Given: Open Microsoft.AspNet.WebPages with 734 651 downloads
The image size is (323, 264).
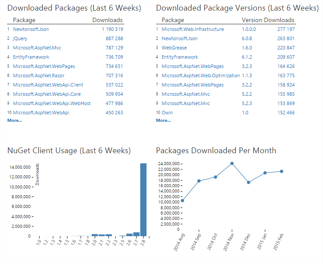Looking at the screenshot, I should tap(44, 66).
